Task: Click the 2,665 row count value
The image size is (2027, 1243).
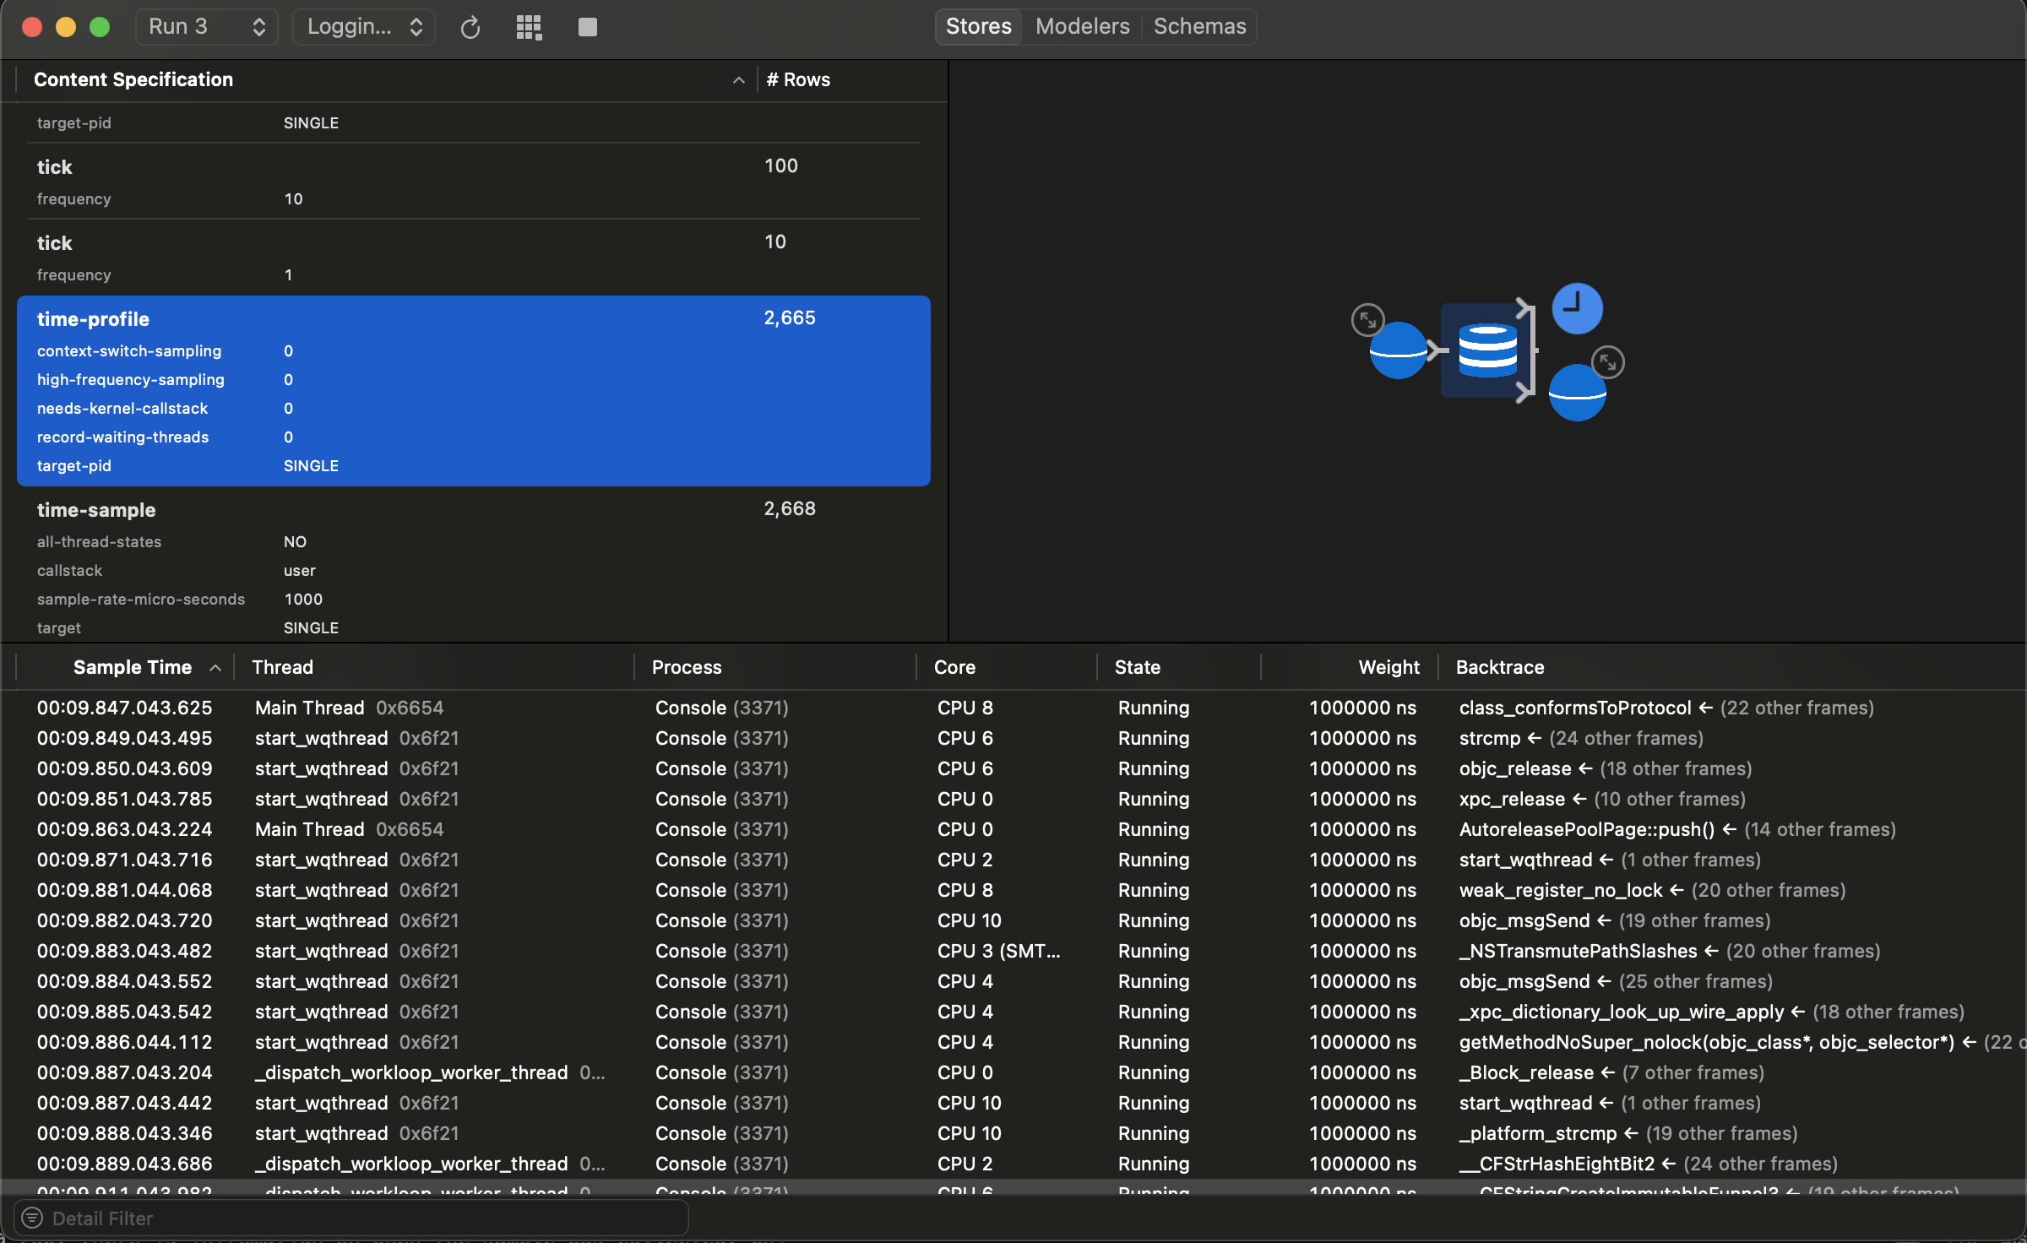Action: 790,318
